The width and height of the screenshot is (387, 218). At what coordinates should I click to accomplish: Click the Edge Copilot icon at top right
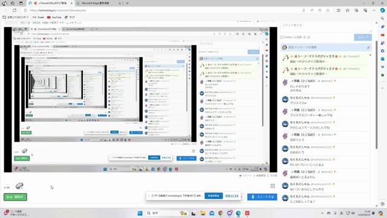pos(382,10)
